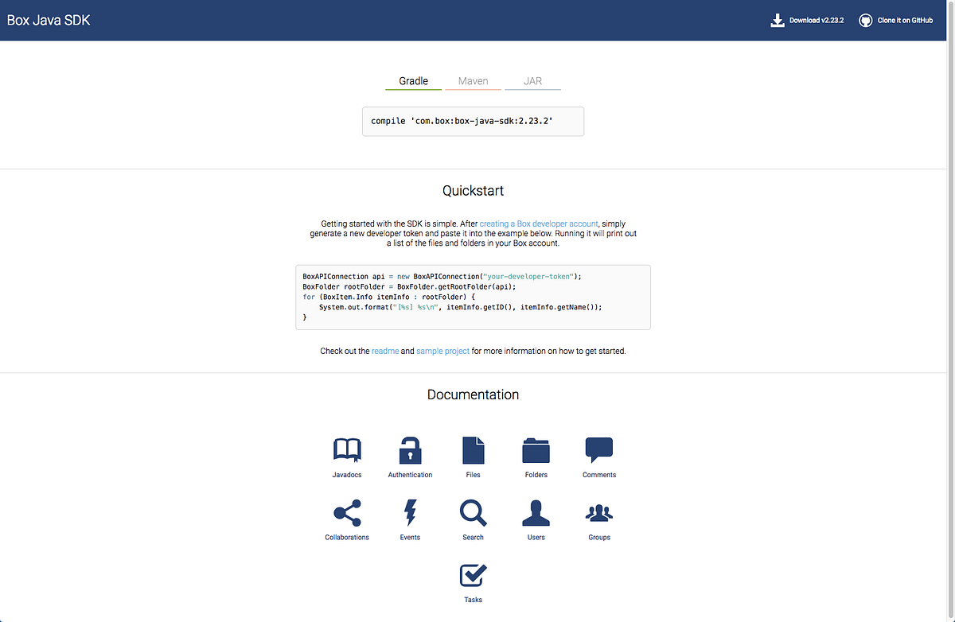The width and height of the screenshot is (955, 622).
Task: Open the Tasks checkmark icon
Action: click(x=473, y=575)
